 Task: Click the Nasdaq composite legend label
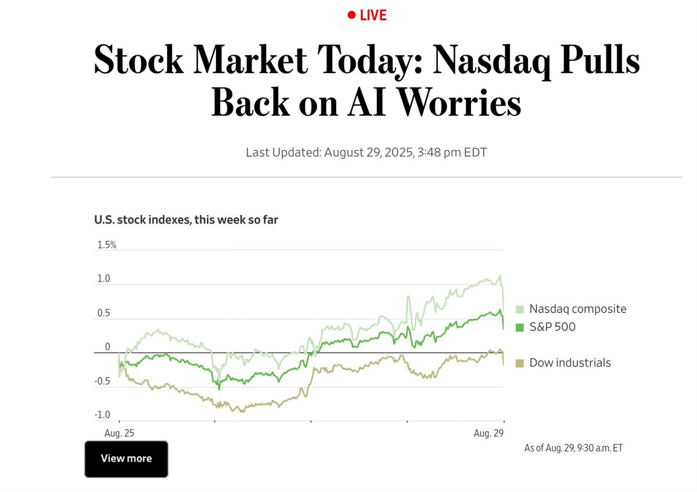tap(578, 309)
